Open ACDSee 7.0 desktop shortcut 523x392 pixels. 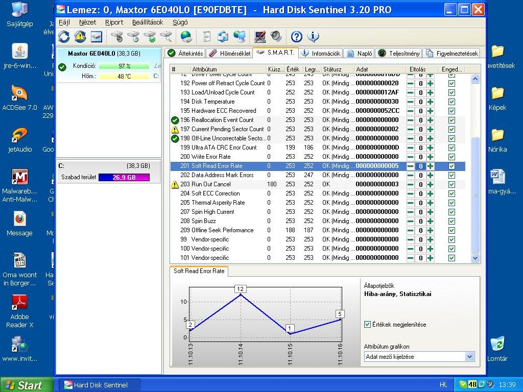(19, 97)
